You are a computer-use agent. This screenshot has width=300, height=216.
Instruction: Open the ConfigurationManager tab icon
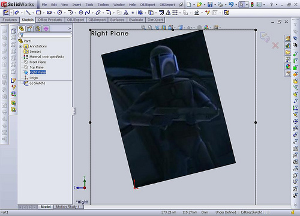coord(38,29)
